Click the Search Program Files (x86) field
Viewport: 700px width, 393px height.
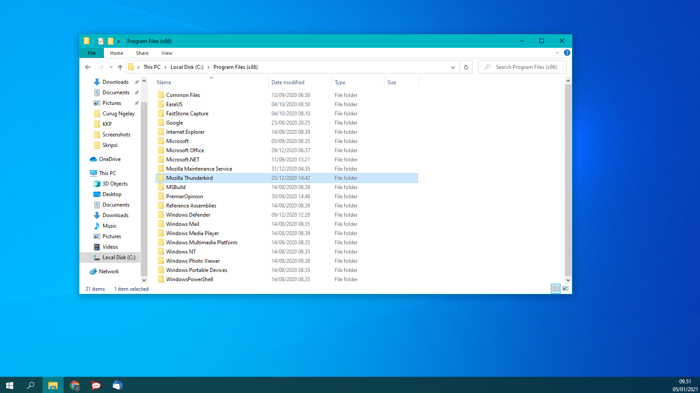pos(522,67)
